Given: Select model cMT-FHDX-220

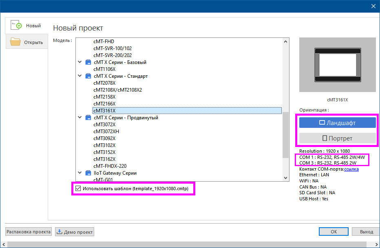Looking at the screenshot, I should tap(110, 166).
